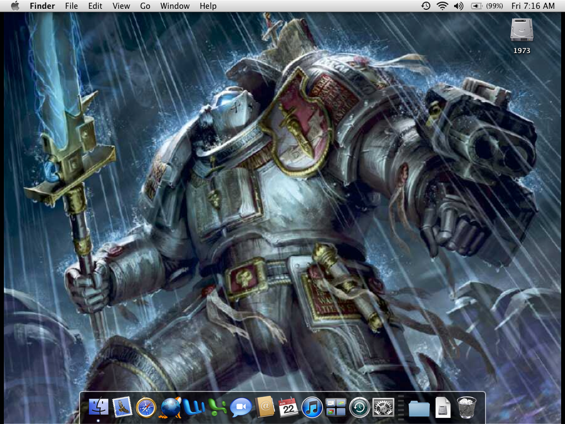Launch Microsoft Excel green icon in Dock

click(217, 408)
